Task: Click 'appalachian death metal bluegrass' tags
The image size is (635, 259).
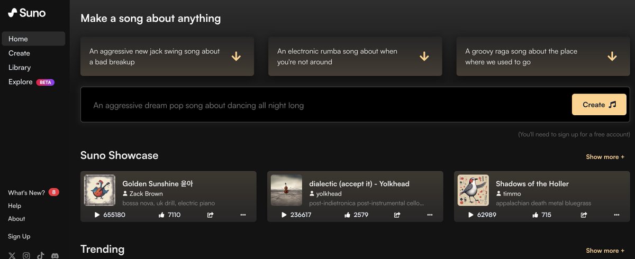Action: click(543, 203)
